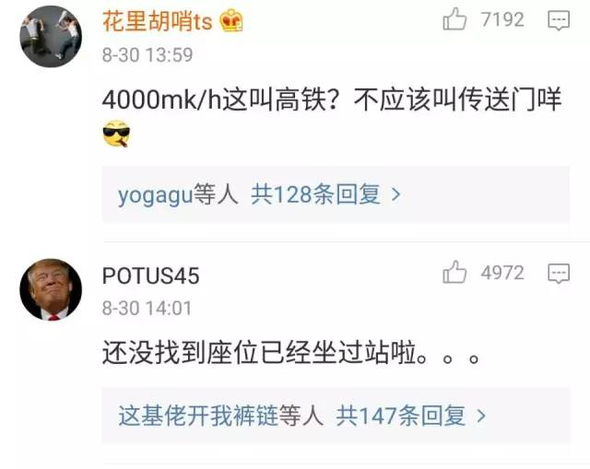
Task: Like POTUS45's comment with thumbs-up
Action: tap(454, 272)
